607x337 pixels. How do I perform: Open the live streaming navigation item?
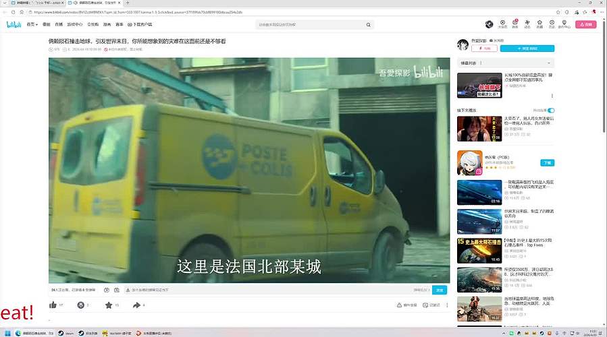(59, 24)
